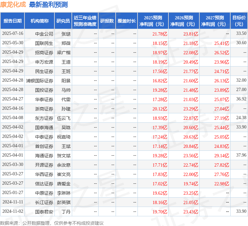Click the 目标价 column header

[239, 21]
